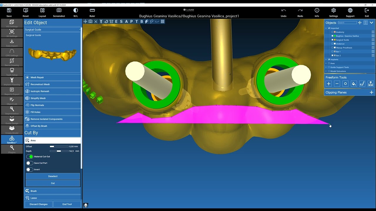This screenshot has width=376, height=211.
Task: Open Teeth Setup in left sidebar
Action: point(12,72)
